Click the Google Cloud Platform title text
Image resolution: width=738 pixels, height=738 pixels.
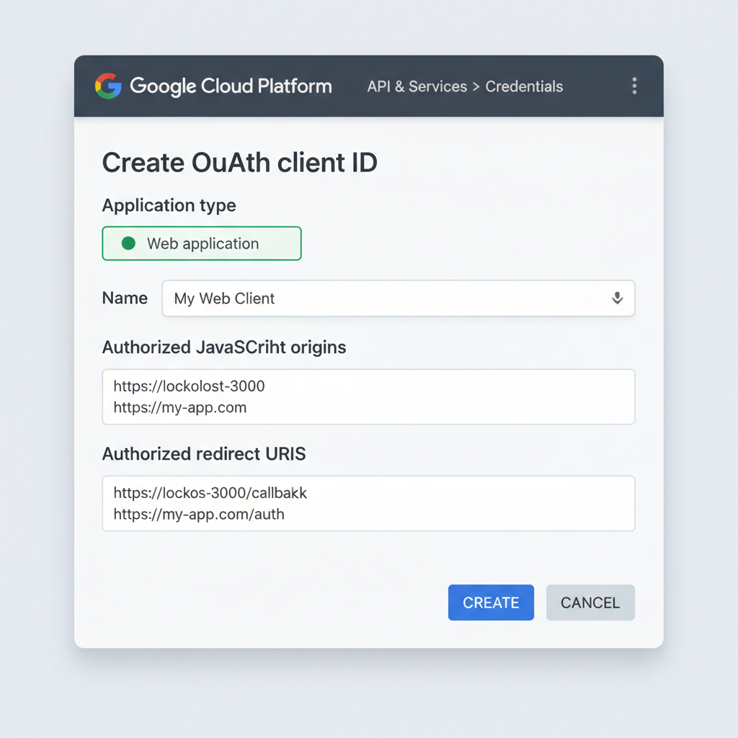pyautogui.click(x=230, y=86)
